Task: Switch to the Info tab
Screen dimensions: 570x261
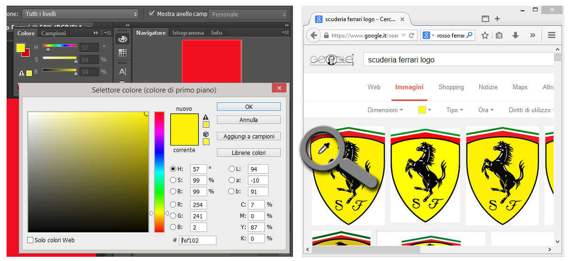Action: 216,33
